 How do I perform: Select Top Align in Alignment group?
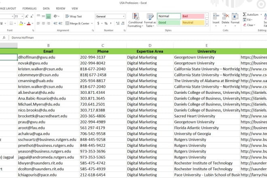point(38,16)
